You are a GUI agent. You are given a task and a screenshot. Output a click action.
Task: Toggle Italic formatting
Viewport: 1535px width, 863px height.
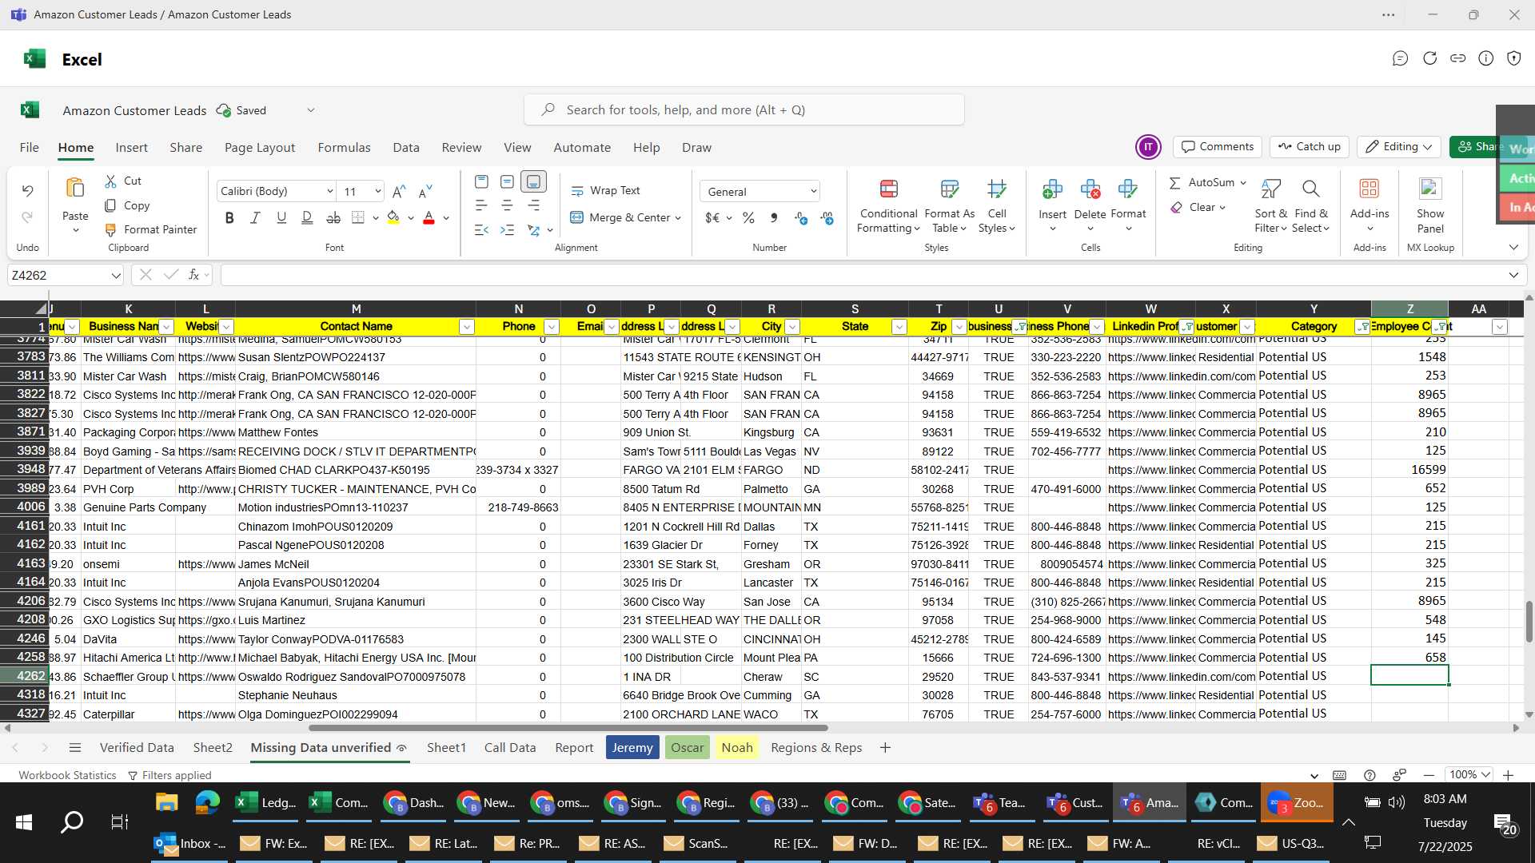coord(255,217)
